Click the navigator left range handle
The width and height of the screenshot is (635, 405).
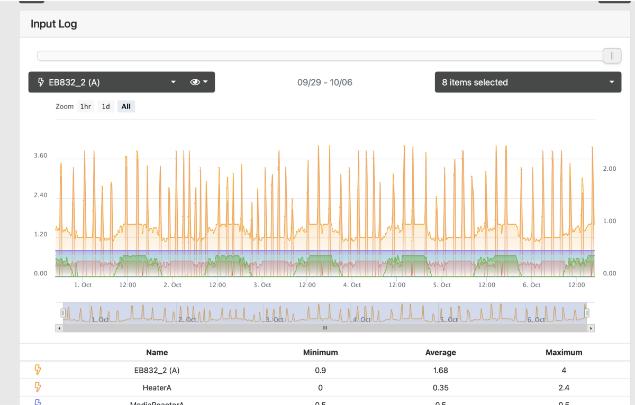(x=63, y=313)
